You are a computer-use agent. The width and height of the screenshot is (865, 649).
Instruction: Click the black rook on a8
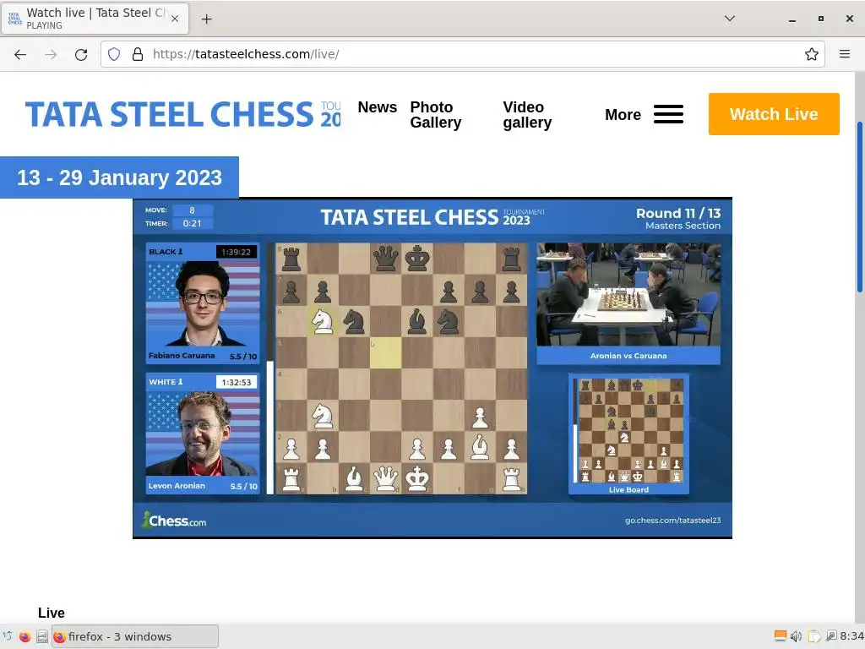pos(291,259)
